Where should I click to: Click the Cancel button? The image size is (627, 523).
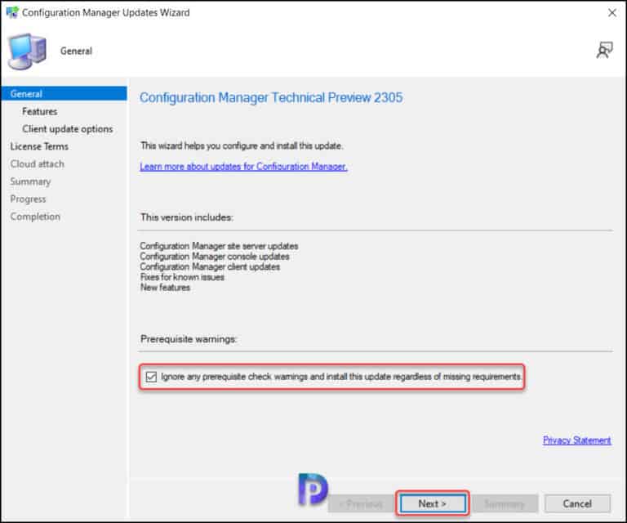(577, 503)
